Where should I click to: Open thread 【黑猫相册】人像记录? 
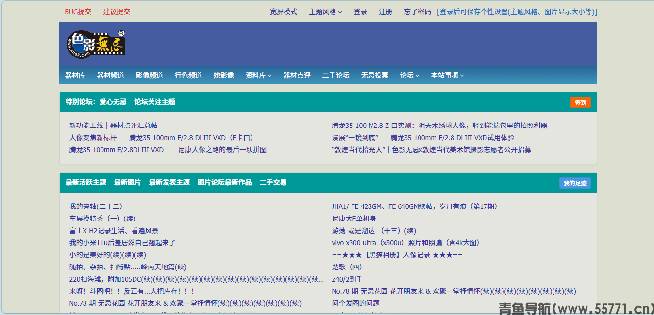point(397,255)
